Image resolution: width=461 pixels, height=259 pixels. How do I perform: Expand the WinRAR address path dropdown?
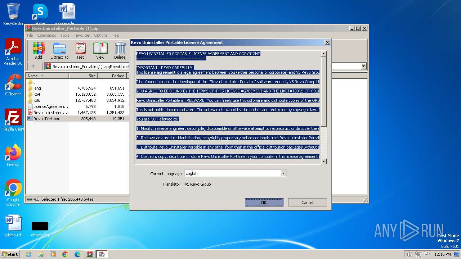coord(363,66)
